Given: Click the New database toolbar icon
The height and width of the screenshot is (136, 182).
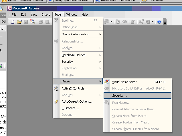Looking at the screenshot, I should (13, 22).
